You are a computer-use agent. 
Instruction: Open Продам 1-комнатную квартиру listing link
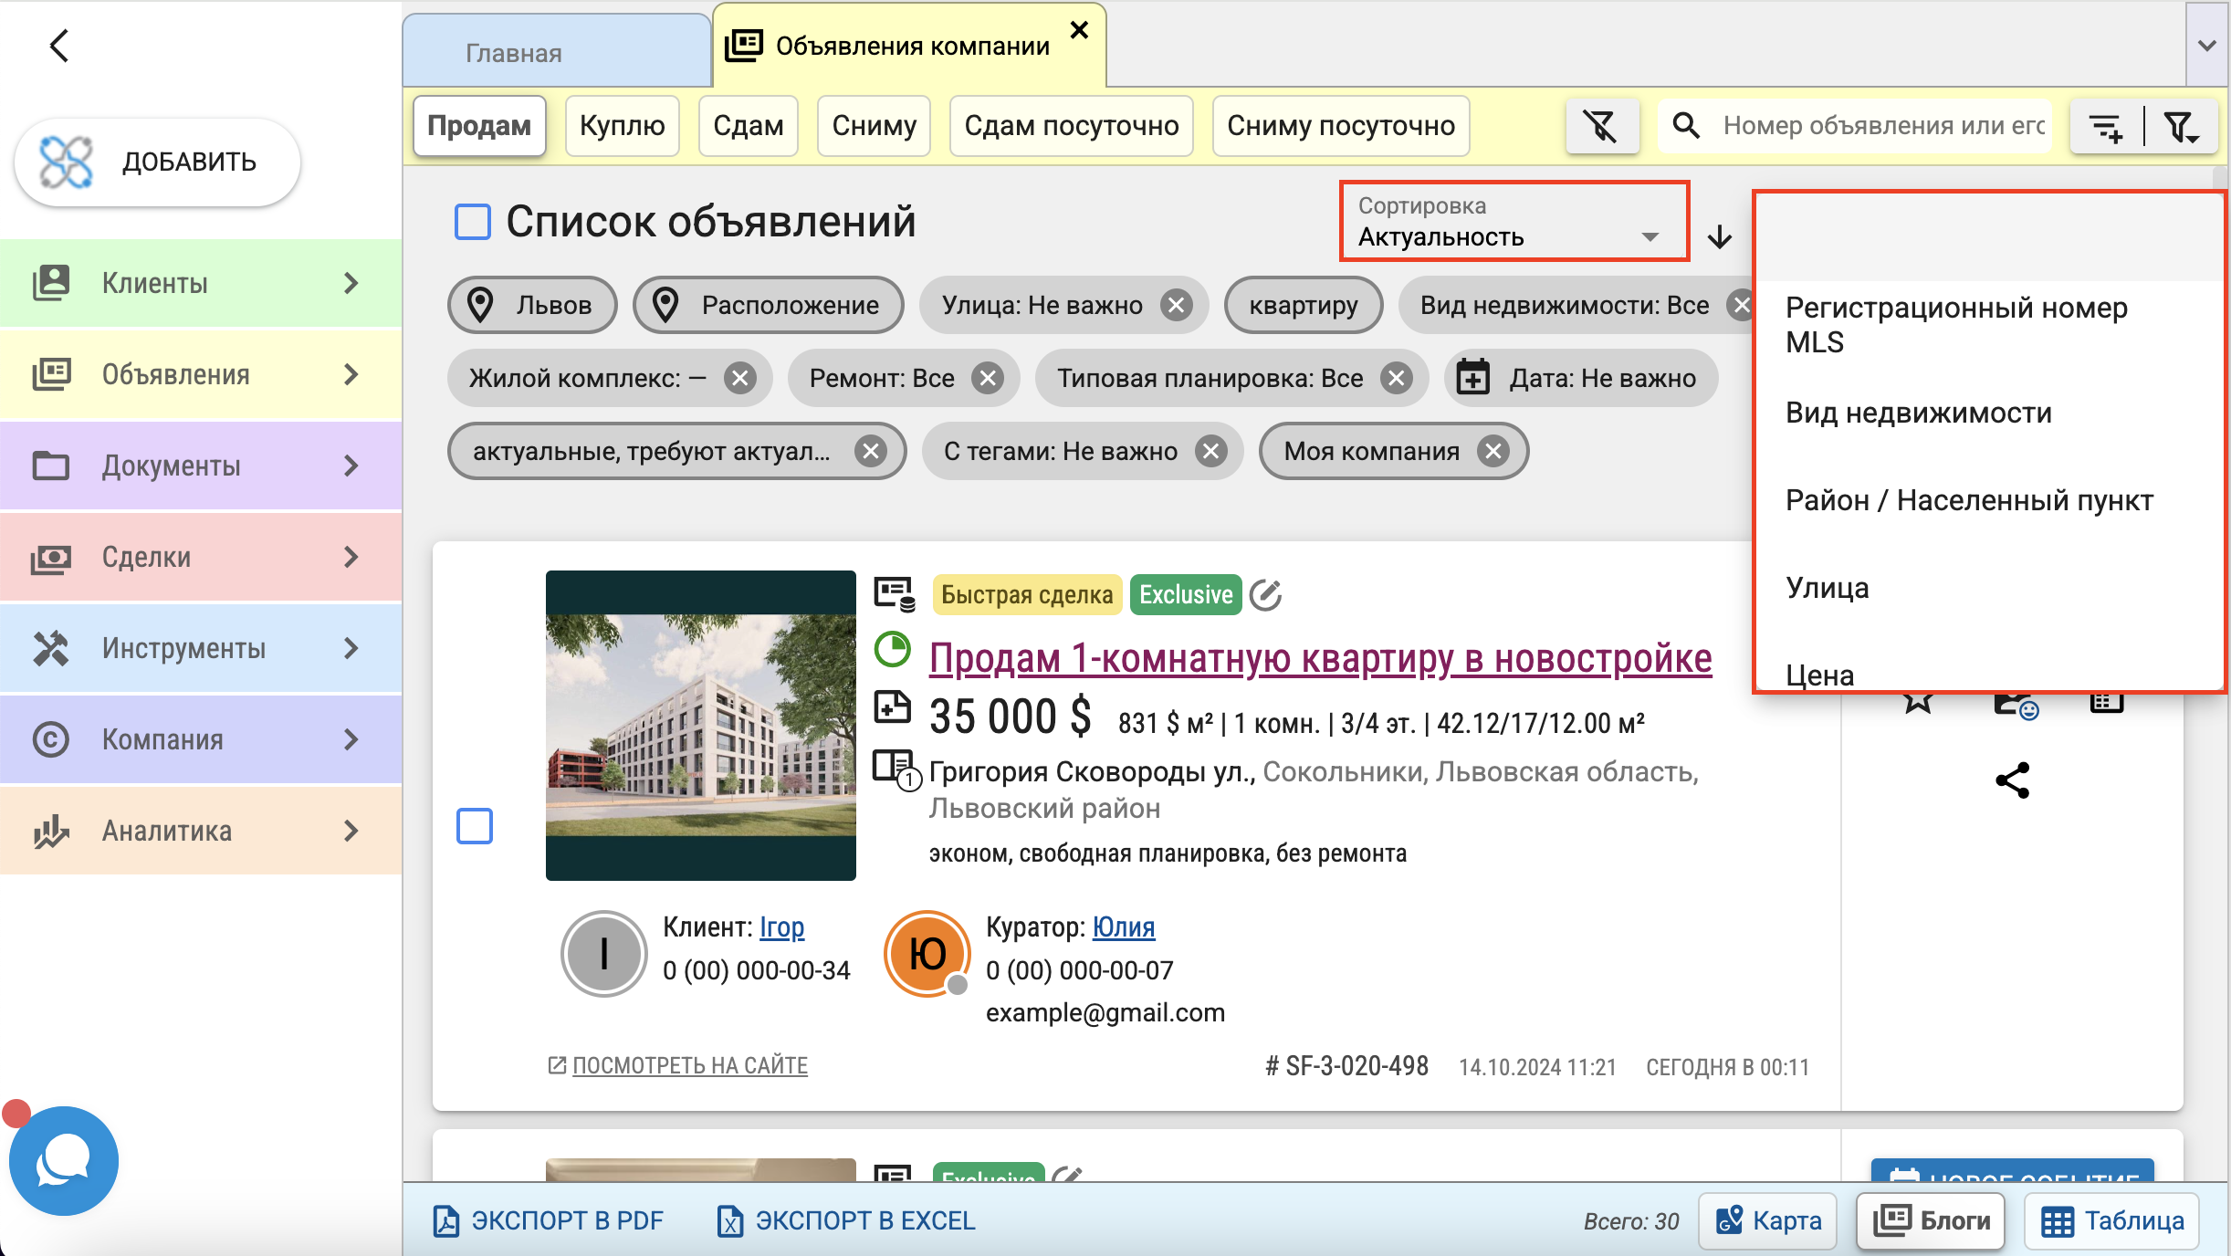(1320, 658)
